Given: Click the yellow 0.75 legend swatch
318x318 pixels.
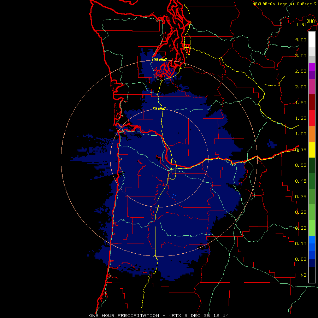Looking at the screenshot, I should click(x=312, y=149).
